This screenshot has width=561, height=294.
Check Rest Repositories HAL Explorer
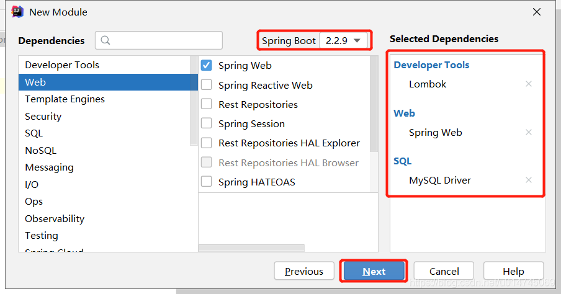207,143
